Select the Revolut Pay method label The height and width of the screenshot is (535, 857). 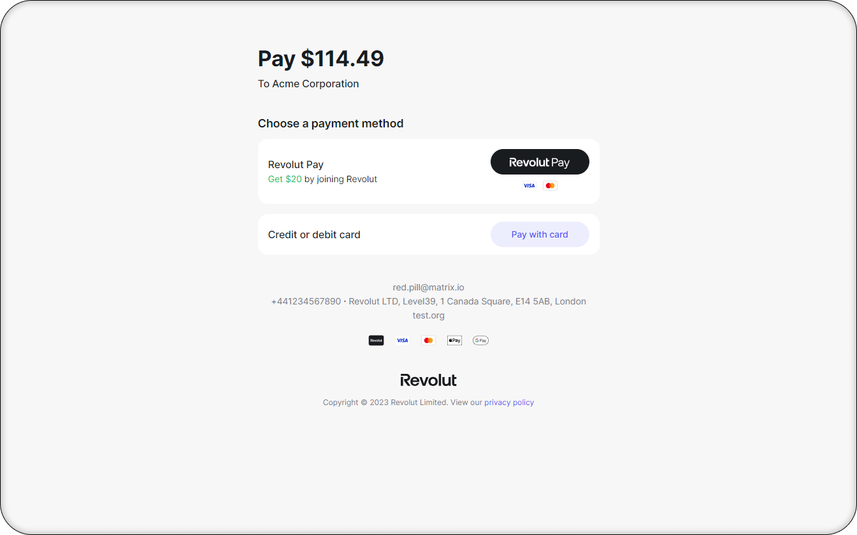tap(296, 164)
